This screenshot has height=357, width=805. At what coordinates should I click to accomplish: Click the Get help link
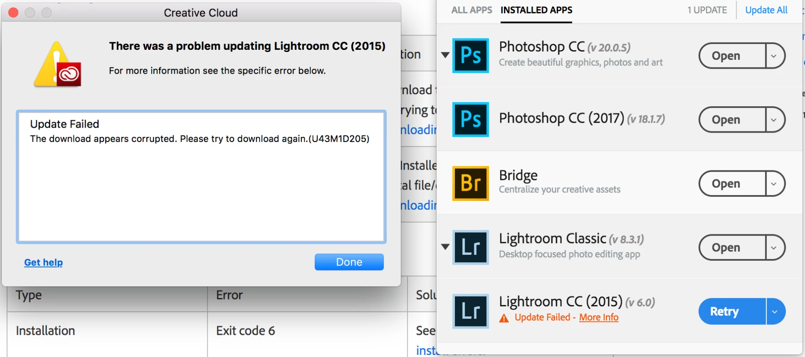(44, 262)
